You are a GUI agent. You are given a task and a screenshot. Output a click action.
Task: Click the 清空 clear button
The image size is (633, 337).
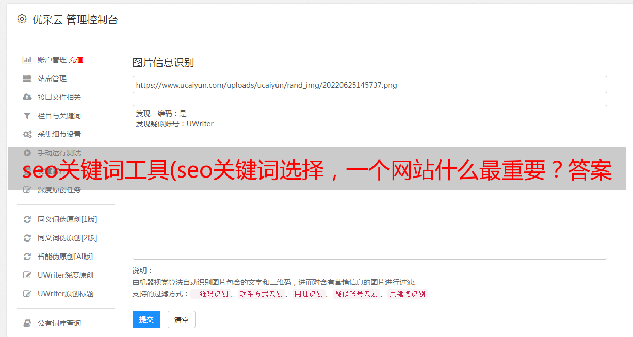point(182,319)
